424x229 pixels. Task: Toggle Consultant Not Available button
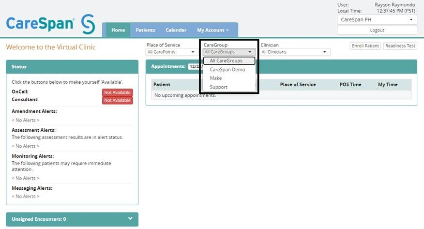[117, 100]
